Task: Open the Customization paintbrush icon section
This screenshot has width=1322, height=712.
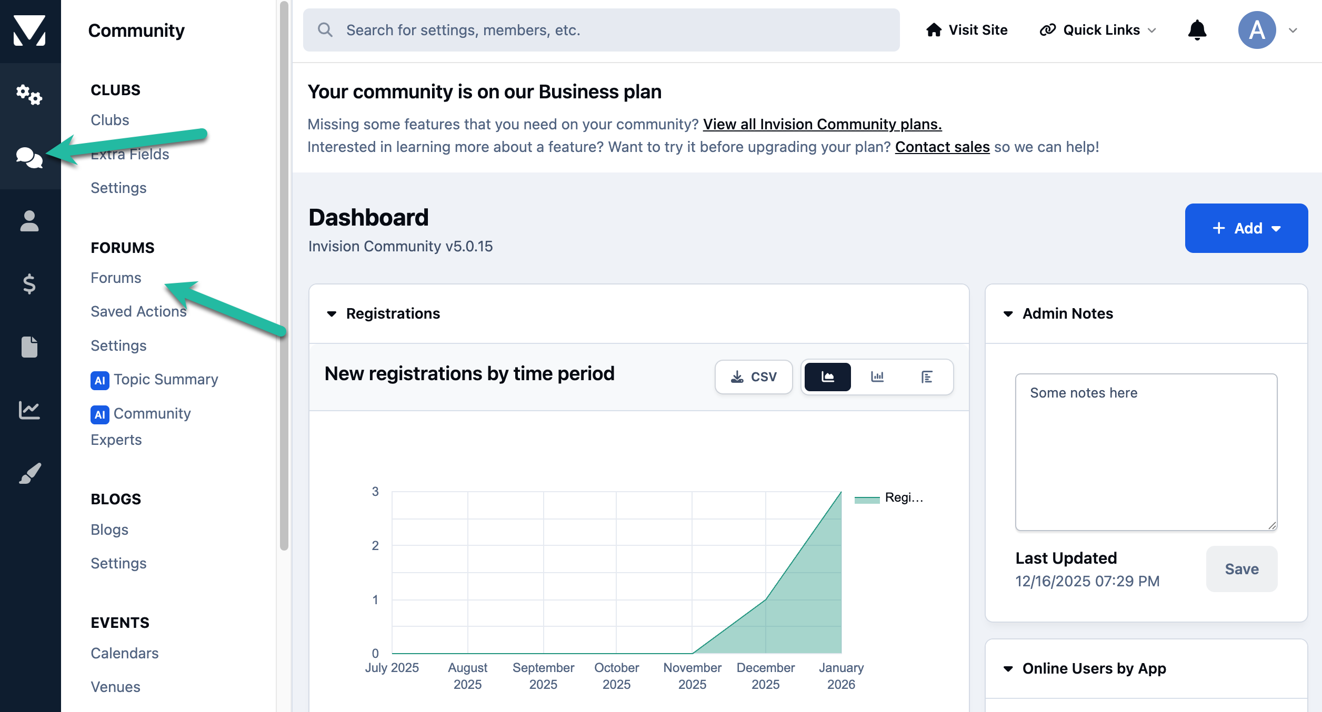Action: pos(29,473)
